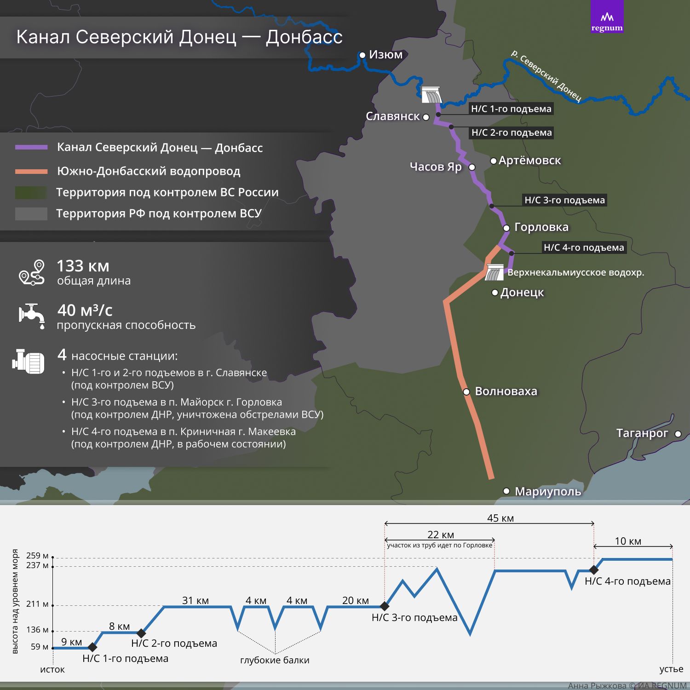Click the Н/С 2-го подъема diamond on profile
Screen dimensions: 690x690
point(142,633)
